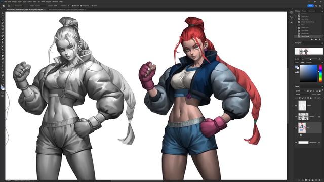Open the Layers panel flyout menu

click(x=322, y=86)
